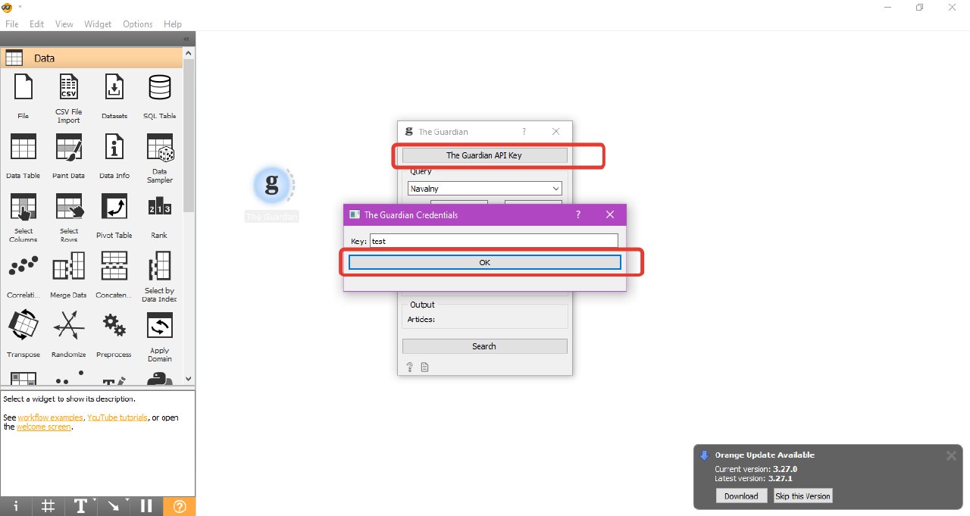This screenshot has height=516, width=970.
Task: Select the Correlations widget
Action: [23, 266]
